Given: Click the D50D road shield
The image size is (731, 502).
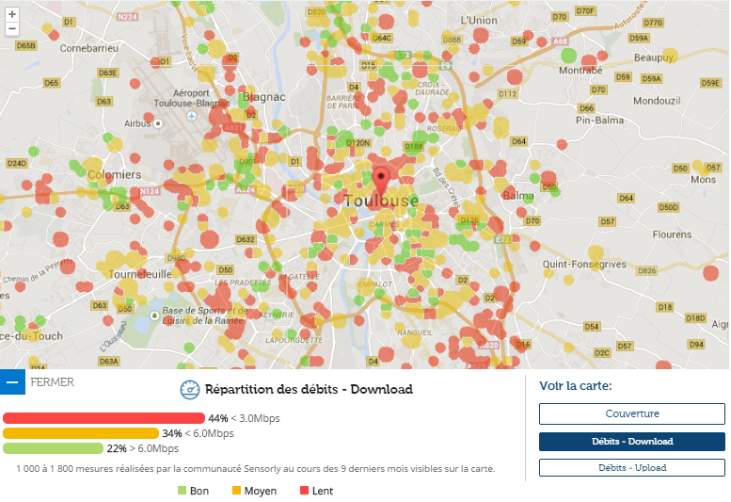Looking at the screenshot, I should [x=669, y=207].
